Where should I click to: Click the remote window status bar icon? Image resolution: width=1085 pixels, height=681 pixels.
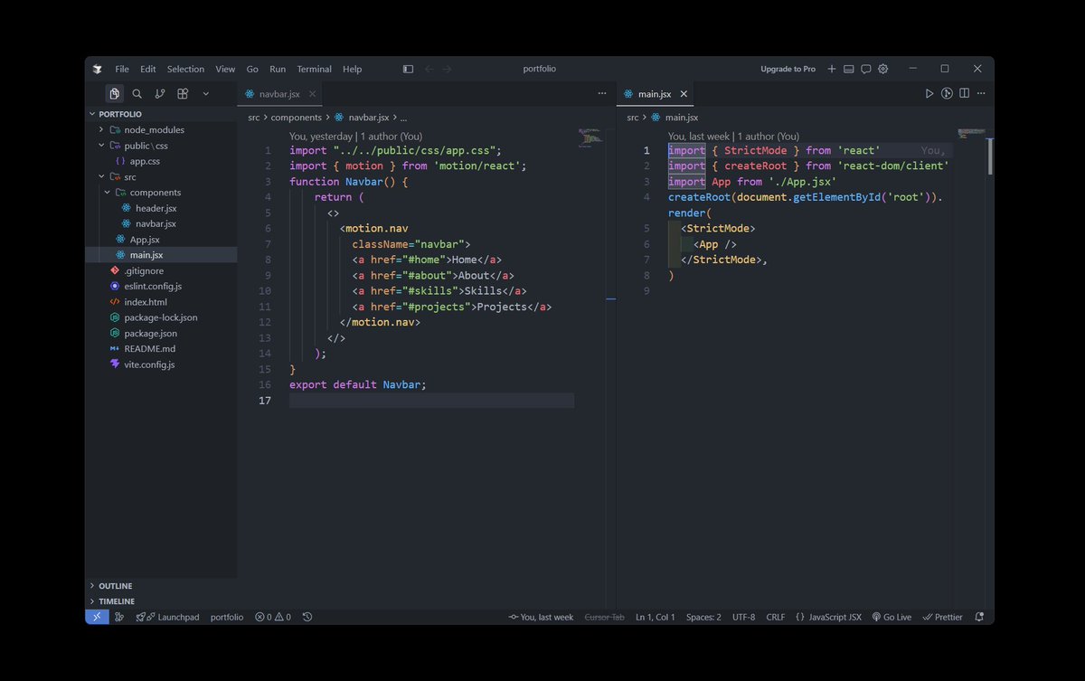(97, 617)
